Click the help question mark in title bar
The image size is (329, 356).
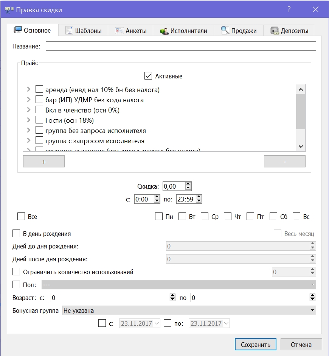(289, 9)
